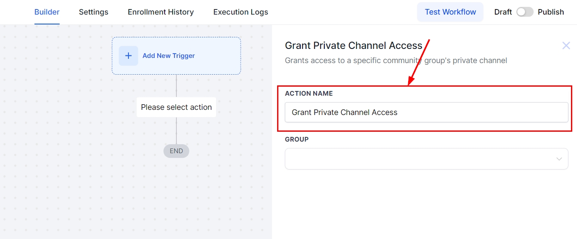
Task: Click the ACTION NAME field label
Action: (x=309, y=94)
